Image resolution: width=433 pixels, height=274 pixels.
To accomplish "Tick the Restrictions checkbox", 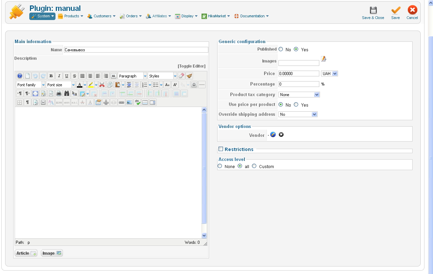I will 221,149.
